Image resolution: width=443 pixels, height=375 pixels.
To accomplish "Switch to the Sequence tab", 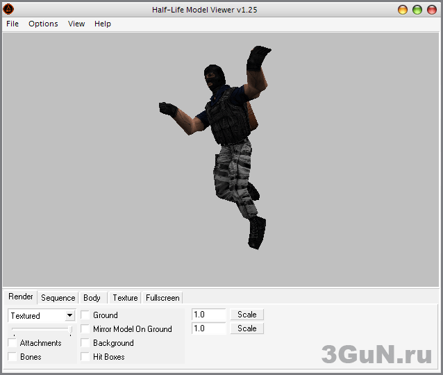I will tap(58, 298).
